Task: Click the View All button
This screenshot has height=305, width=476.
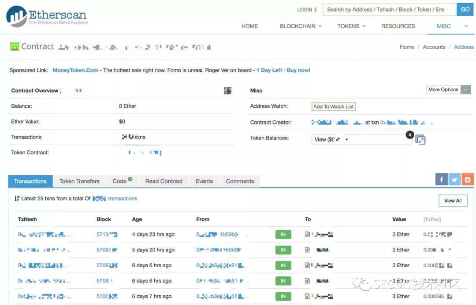Action: click(453, 200)
